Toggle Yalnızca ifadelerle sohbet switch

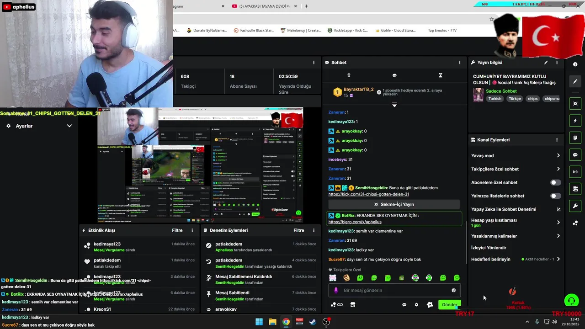coord(555,196)
